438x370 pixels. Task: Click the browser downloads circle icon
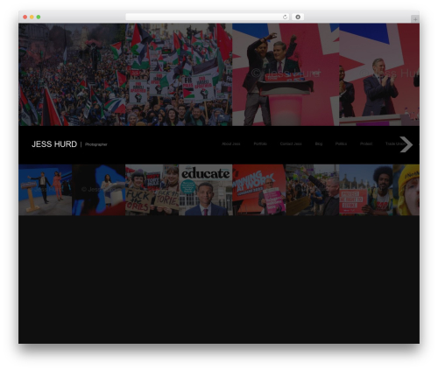tap(298, 17)
